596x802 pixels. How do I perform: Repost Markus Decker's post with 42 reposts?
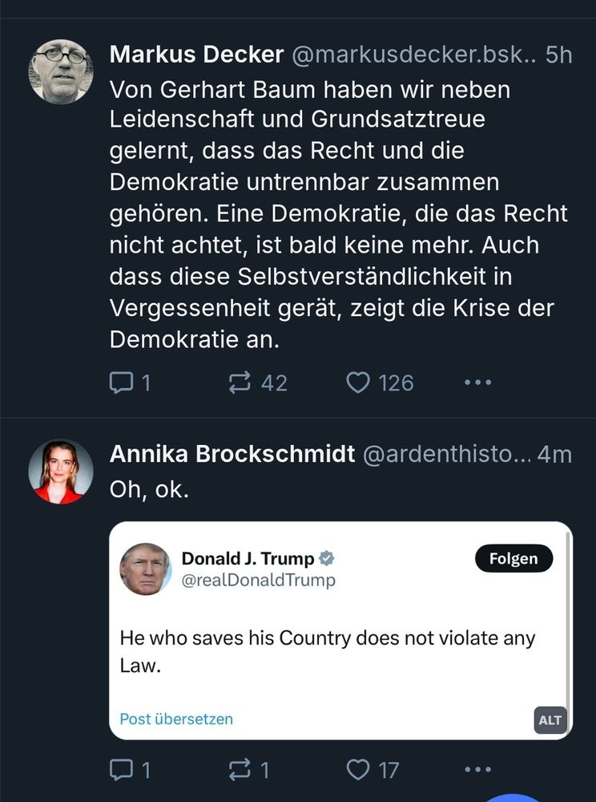click(258, 383)
